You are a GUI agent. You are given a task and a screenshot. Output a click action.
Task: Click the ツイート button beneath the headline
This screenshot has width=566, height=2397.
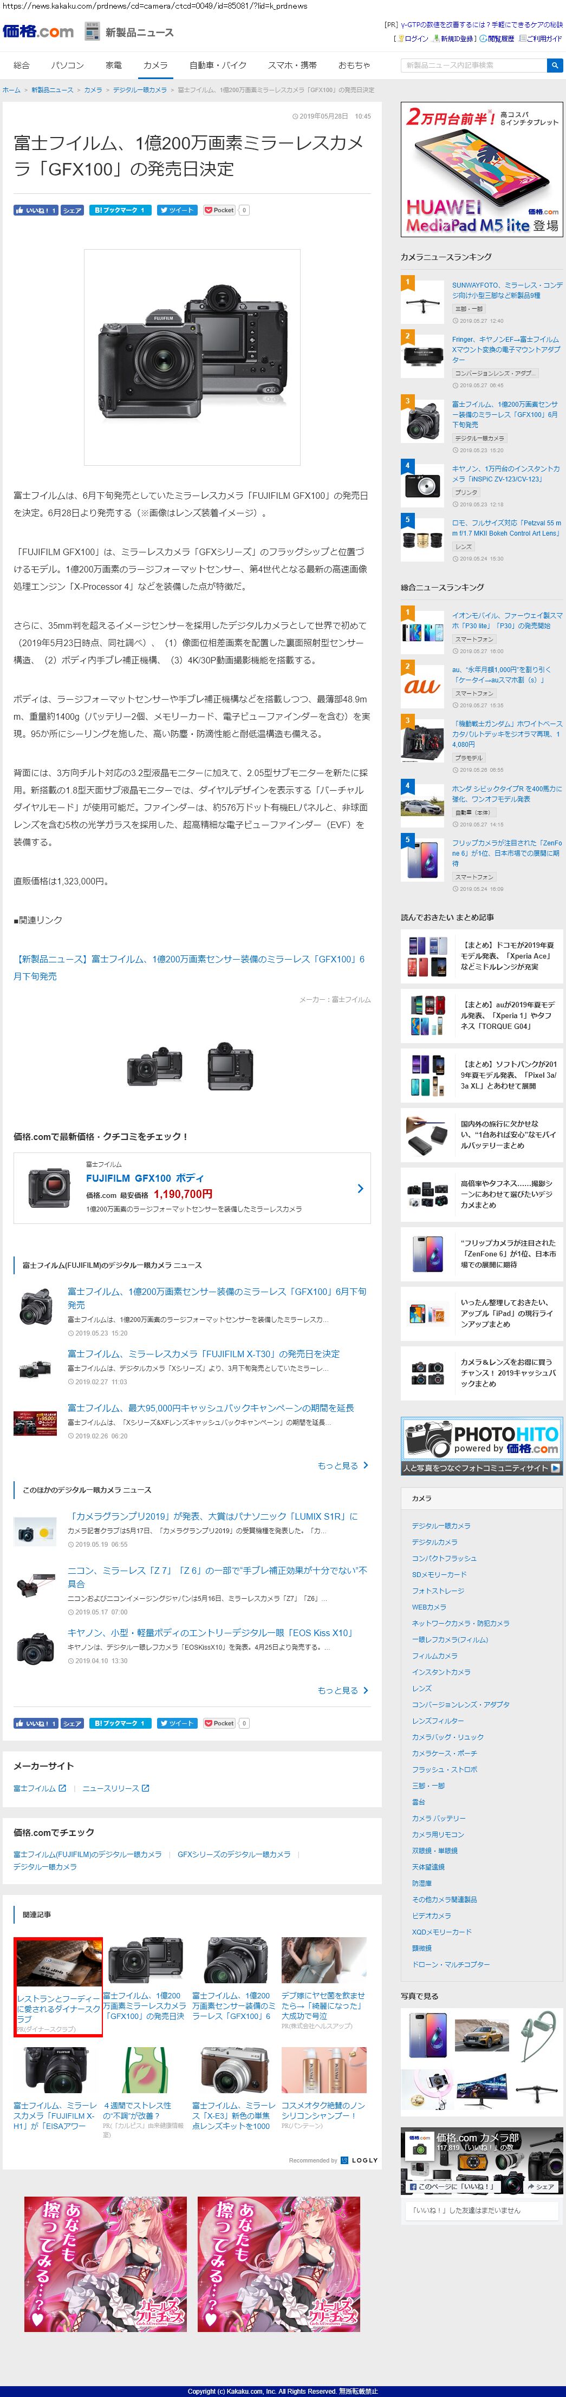pyautogui.click(x=177, y=210)
